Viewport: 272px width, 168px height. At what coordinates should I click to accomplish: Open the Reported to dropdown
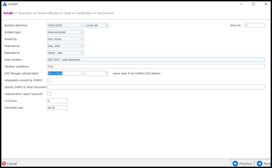point(82,53)
